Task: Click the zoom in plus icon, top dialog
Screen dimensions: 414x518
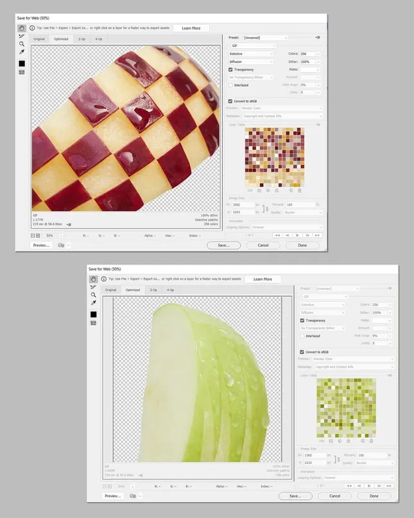Action: tap(38, 236)
